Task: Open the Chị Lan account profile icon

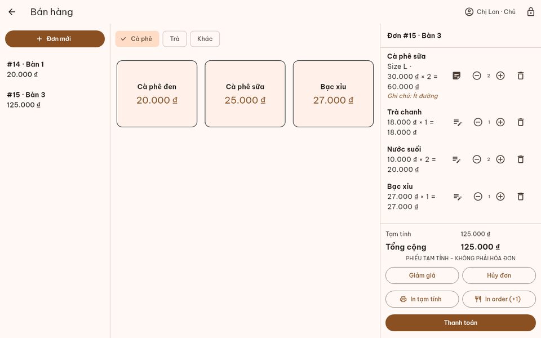Action: (469, 12)
